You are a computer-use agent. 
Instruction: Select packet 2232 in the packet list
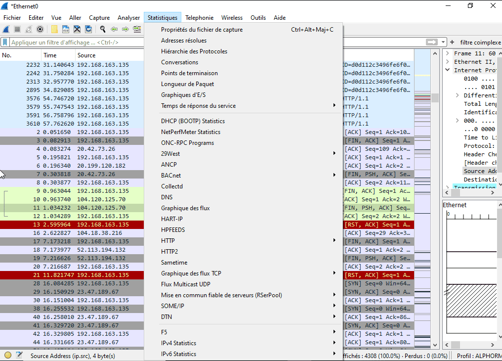click(x=72, y=65)
